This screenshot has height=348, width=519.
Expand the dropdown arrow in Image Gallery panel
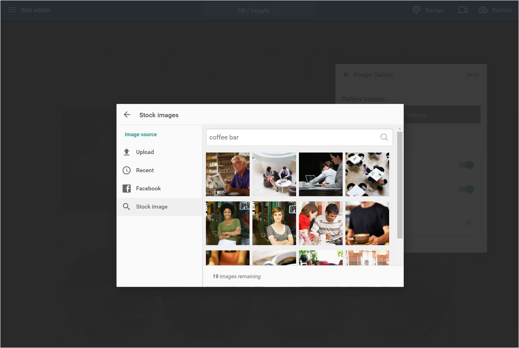coord(468,223)
